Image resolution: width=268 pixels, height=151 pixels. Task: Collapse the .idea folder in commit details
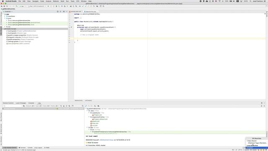click(87, 111)
